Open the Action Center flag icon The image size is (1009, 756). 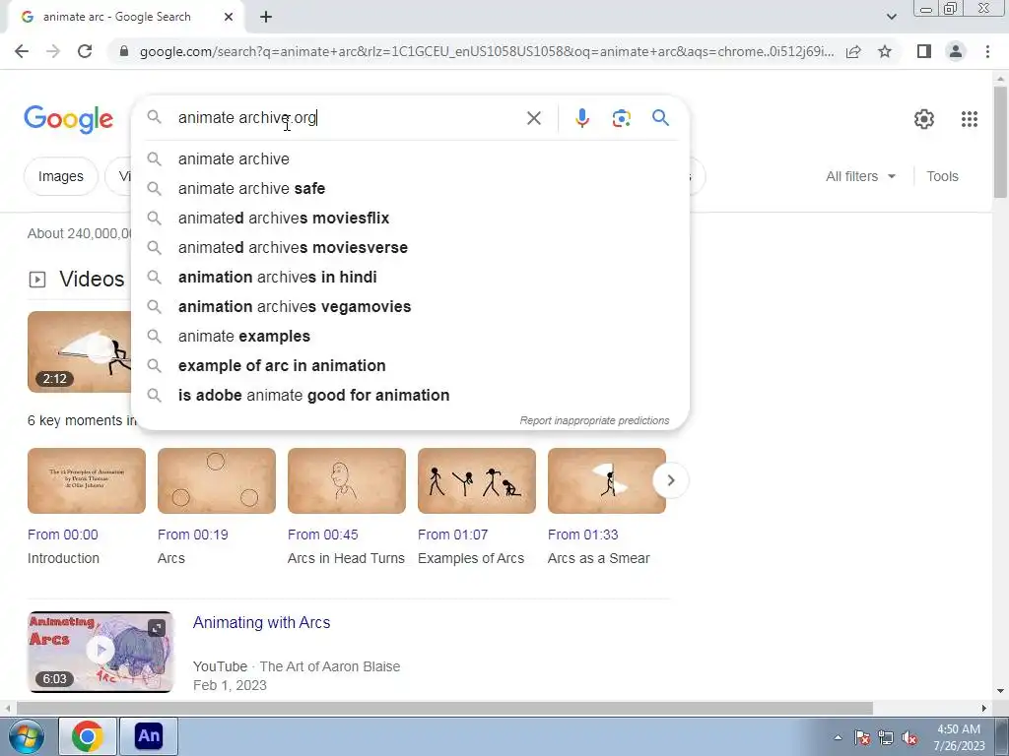(862, 738)
